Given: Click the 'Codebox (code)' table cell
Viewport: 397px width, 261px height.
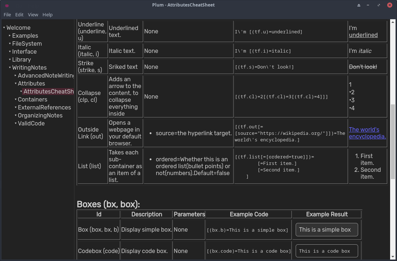Looking at the screenshot, I should 99,251.
